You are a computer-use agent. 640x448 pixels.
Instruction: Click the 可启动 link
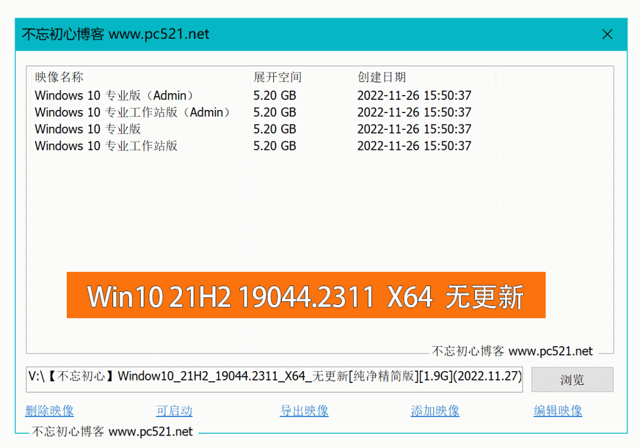(x=174, y=411)
